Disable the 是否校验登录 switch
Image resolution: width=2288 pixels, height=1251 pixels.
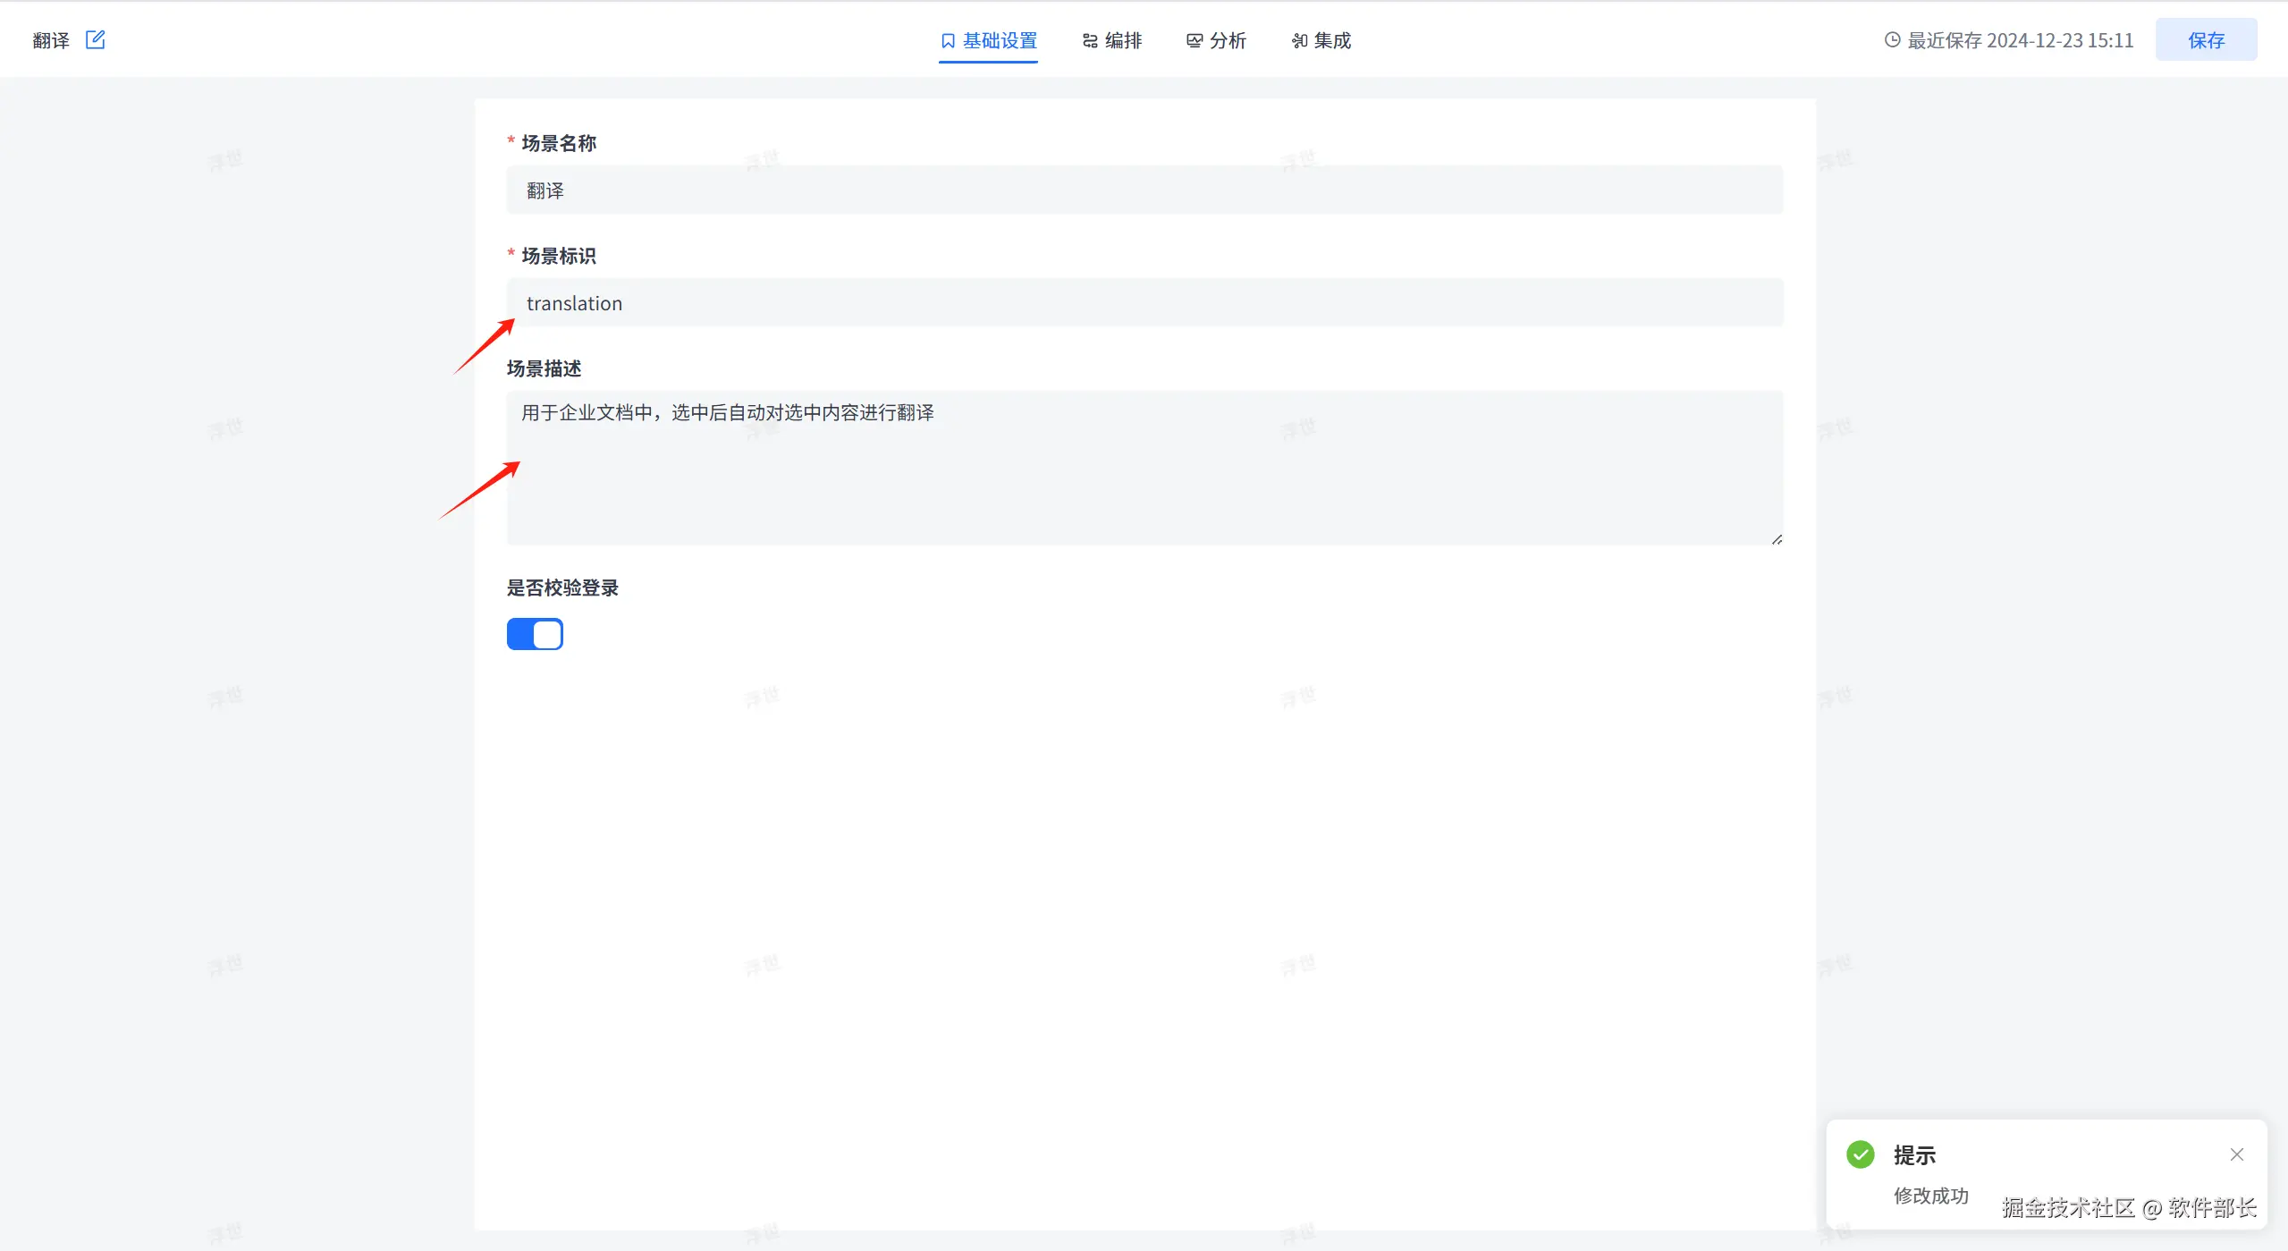pos(535,634)
